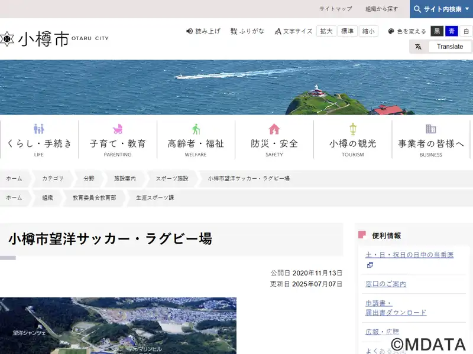Open 窓口のご案内 link

click(x=385, y=284)
